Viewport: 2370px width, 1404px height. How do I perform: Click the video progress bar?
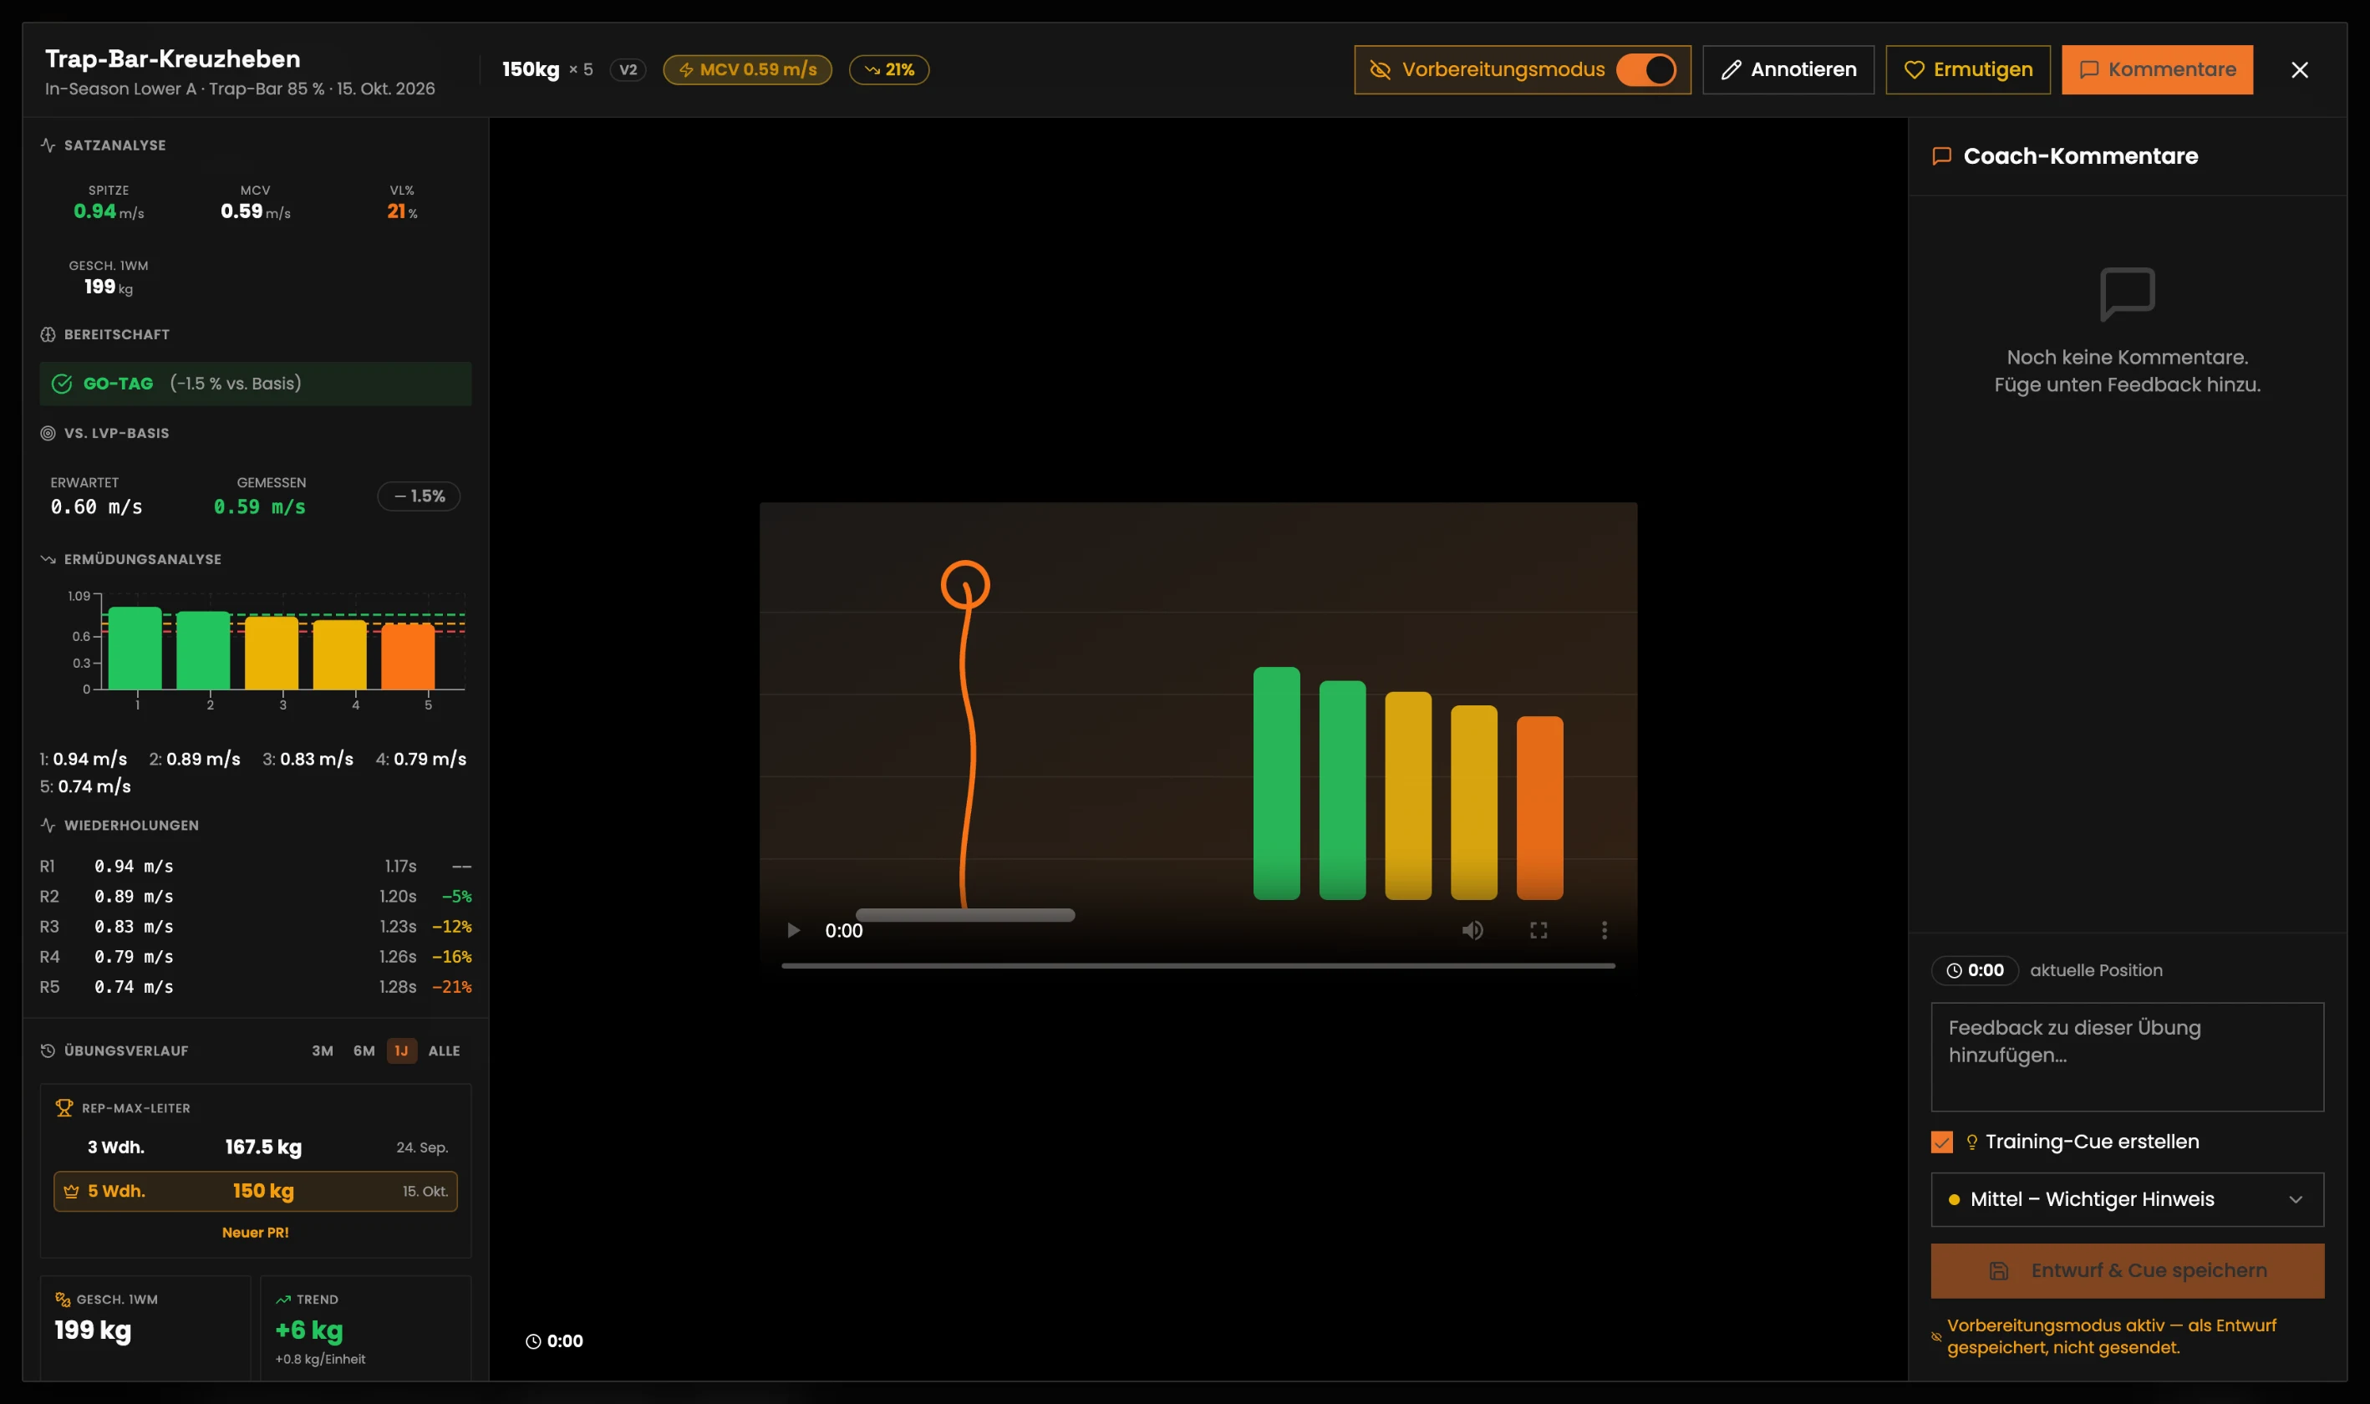point(1198,965)
